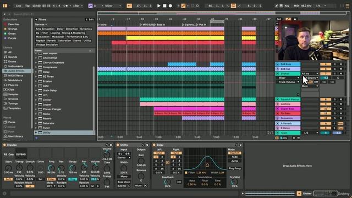Open the All Ins input dropdown
The width and height of the screenshot is (352, 198).
pyautogui.click(x=310, y=74)
